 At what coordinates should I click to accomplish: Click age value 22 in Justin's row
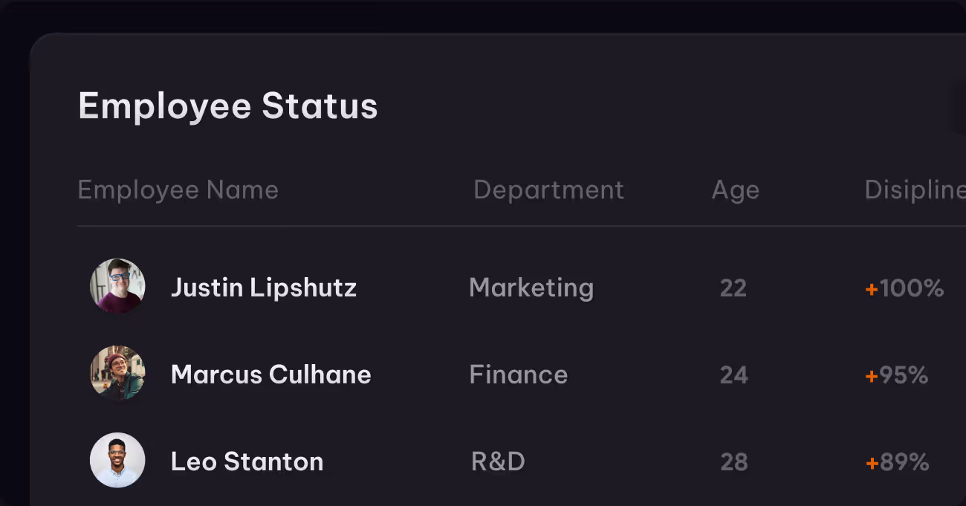coord(733,288)
